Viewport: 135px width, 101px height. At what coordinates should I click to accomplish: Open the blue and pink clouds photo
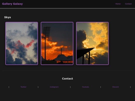[x=21, y=43]
